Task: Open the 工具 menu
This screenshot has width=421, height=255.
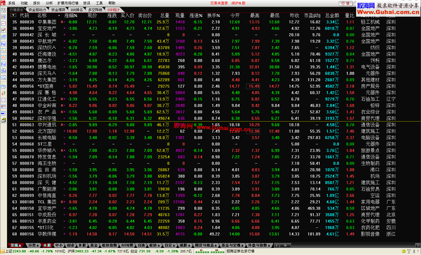Action: pos(99,3)
